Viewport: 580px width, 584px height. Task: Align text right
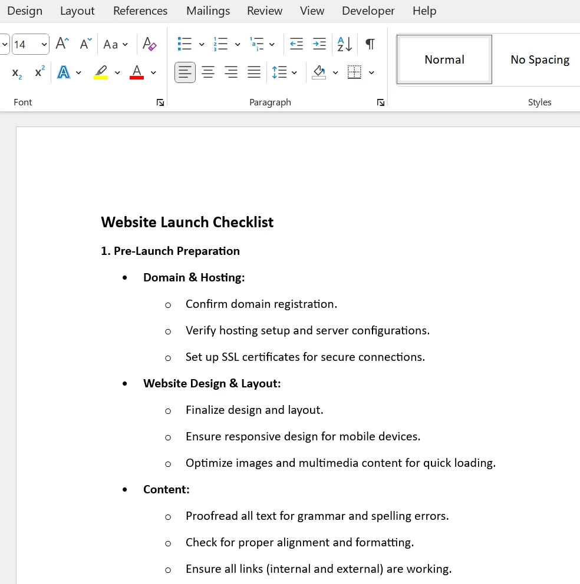[x=231, y=72]
